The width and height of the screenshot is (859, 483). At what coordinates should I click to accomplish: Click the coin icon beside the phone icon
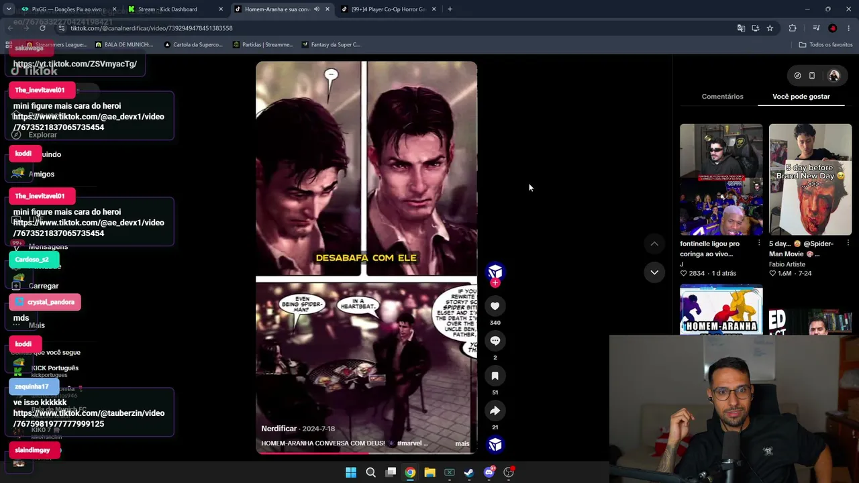797,76
